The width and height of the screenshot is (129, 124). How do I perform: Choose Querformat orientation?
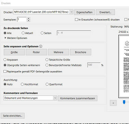click(47, 84)
